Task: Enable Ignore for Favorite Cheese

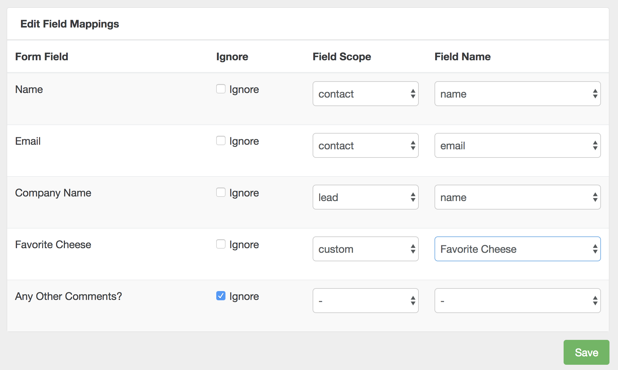Action: 221,244
